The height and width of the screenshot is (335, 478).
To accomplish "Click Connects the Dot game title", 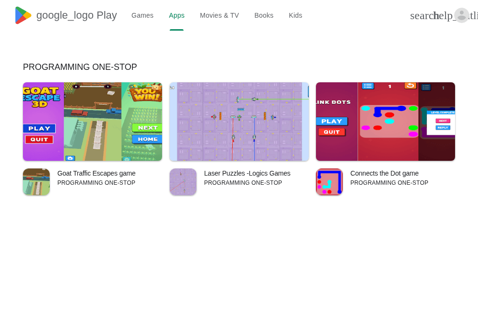I will (x=384, y=173).
